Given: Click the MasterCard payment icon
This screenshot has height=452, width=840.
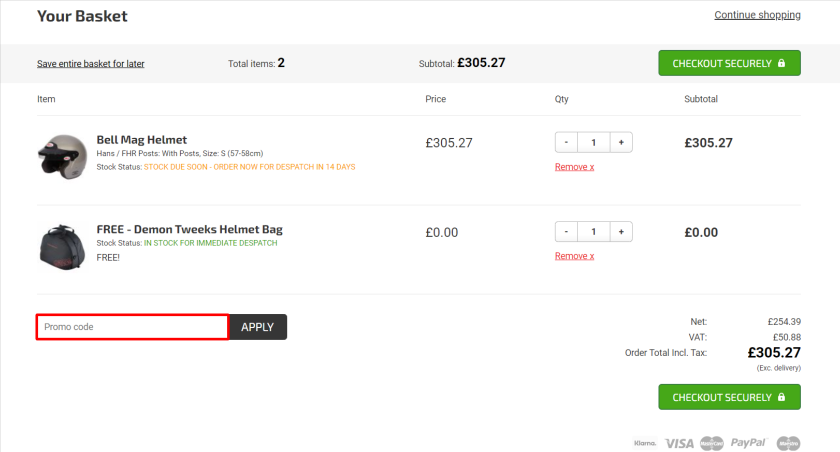Looking at the screenshot, I should [712, 444].
